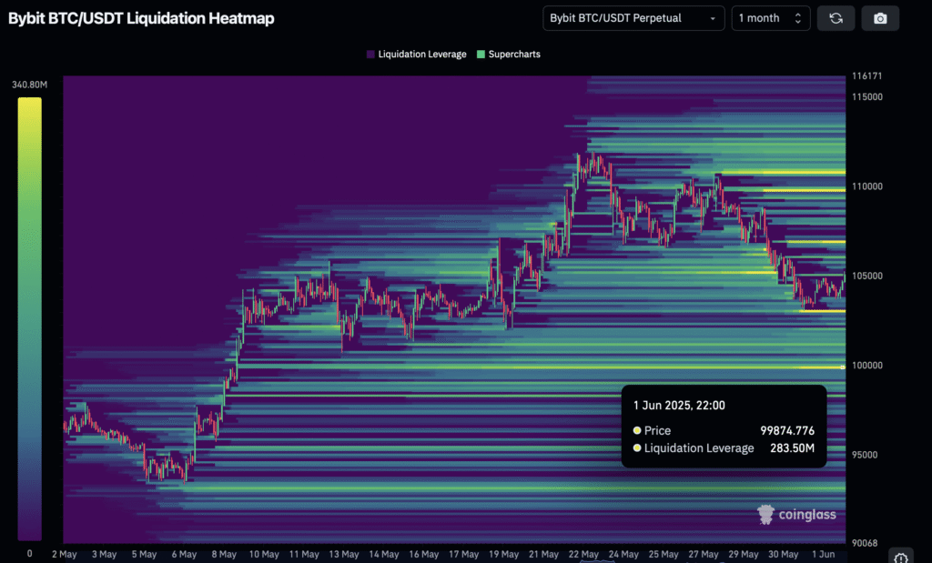This screenshot has height=563, width=932.
Task: Click the 6 May date axis label
Action: point(184,554)
